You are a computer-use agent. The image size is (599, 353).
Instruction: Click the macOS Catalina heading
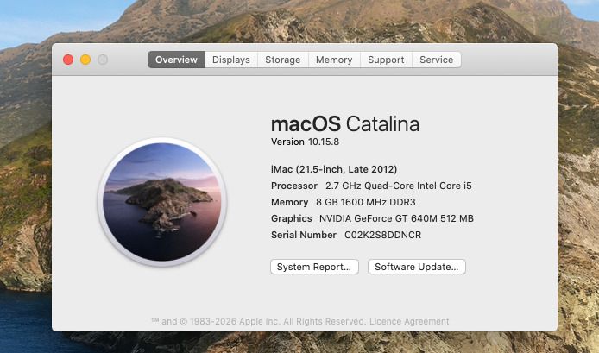(345, 124)
